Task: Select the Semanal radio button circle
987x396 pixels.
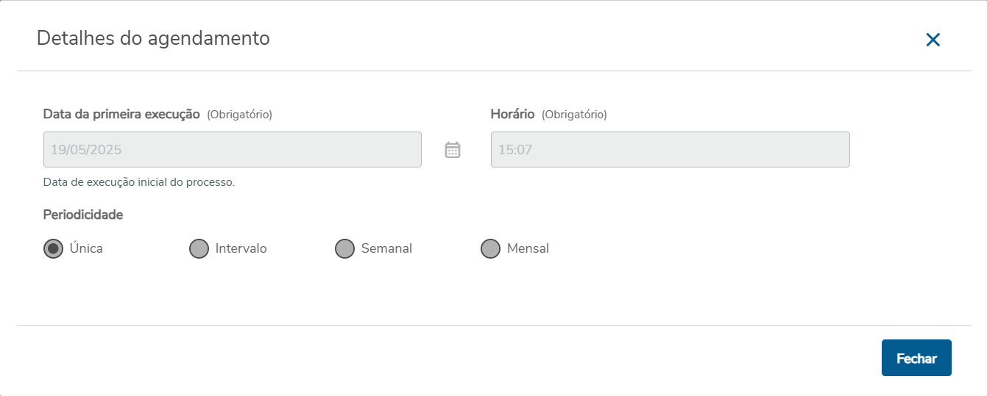Action: 344,249
